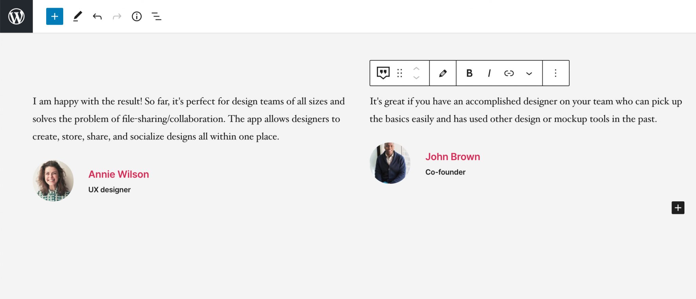Click the John Brown name heading

[453, 157]
